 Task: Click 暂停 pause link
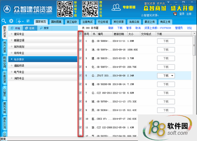(x=129, y=28)
